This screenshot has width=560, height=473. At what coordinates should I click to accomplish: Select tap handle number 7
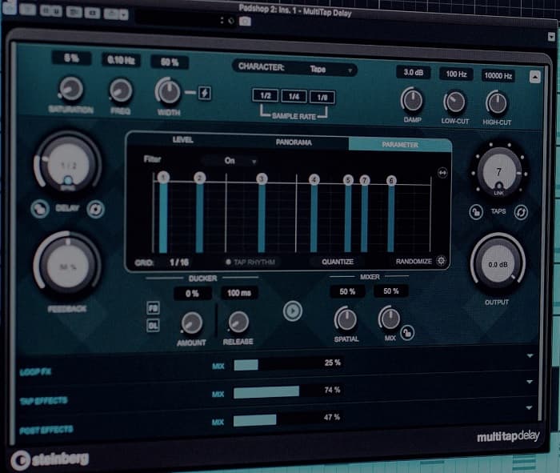click(x=364, y=180)
